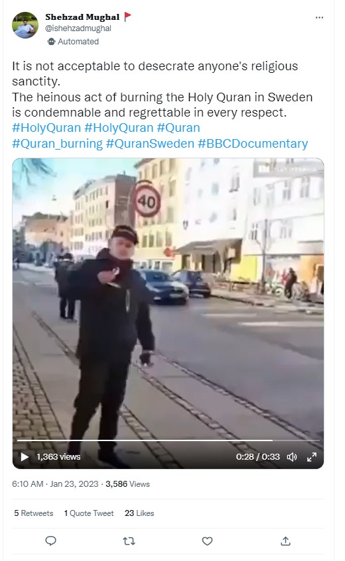Open the Shehzad Mughal display name

[82, 17]
